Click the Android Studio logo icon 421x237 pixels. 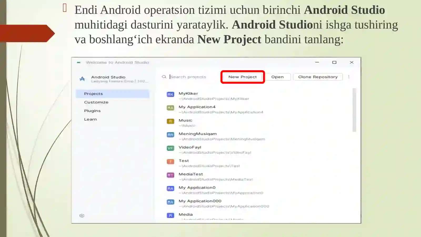click(x=82, y=79)
